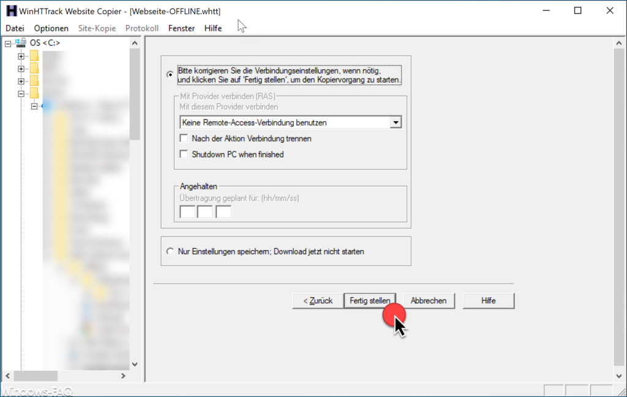
Task: Click the tree panel scroll right arrow
Action: [x=123, y=376]
